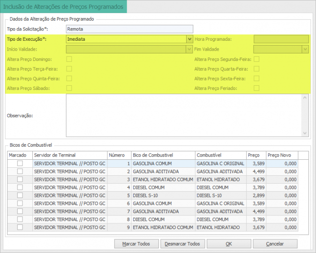This screenshot has height=253, width=316.
Task: Mark the checkbox for bico number 1
Action: click(20, 163)
